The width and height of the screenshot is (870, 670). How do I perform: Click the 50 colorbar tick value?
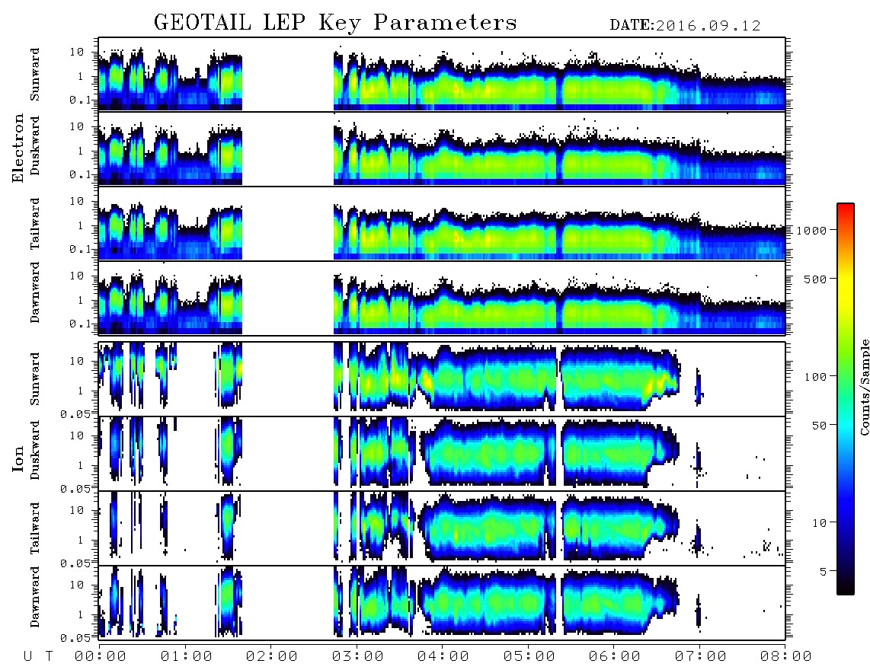[x=819, y=426]
